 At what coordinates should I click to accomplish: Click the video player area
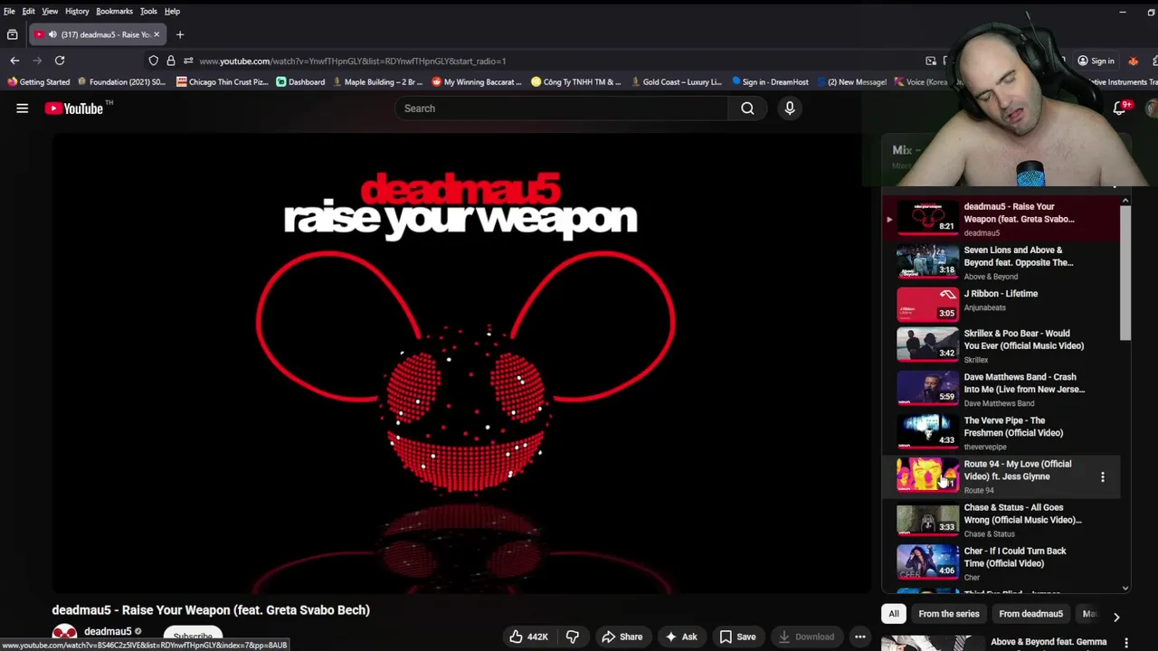pyautogui.click(x=461, y=363)
